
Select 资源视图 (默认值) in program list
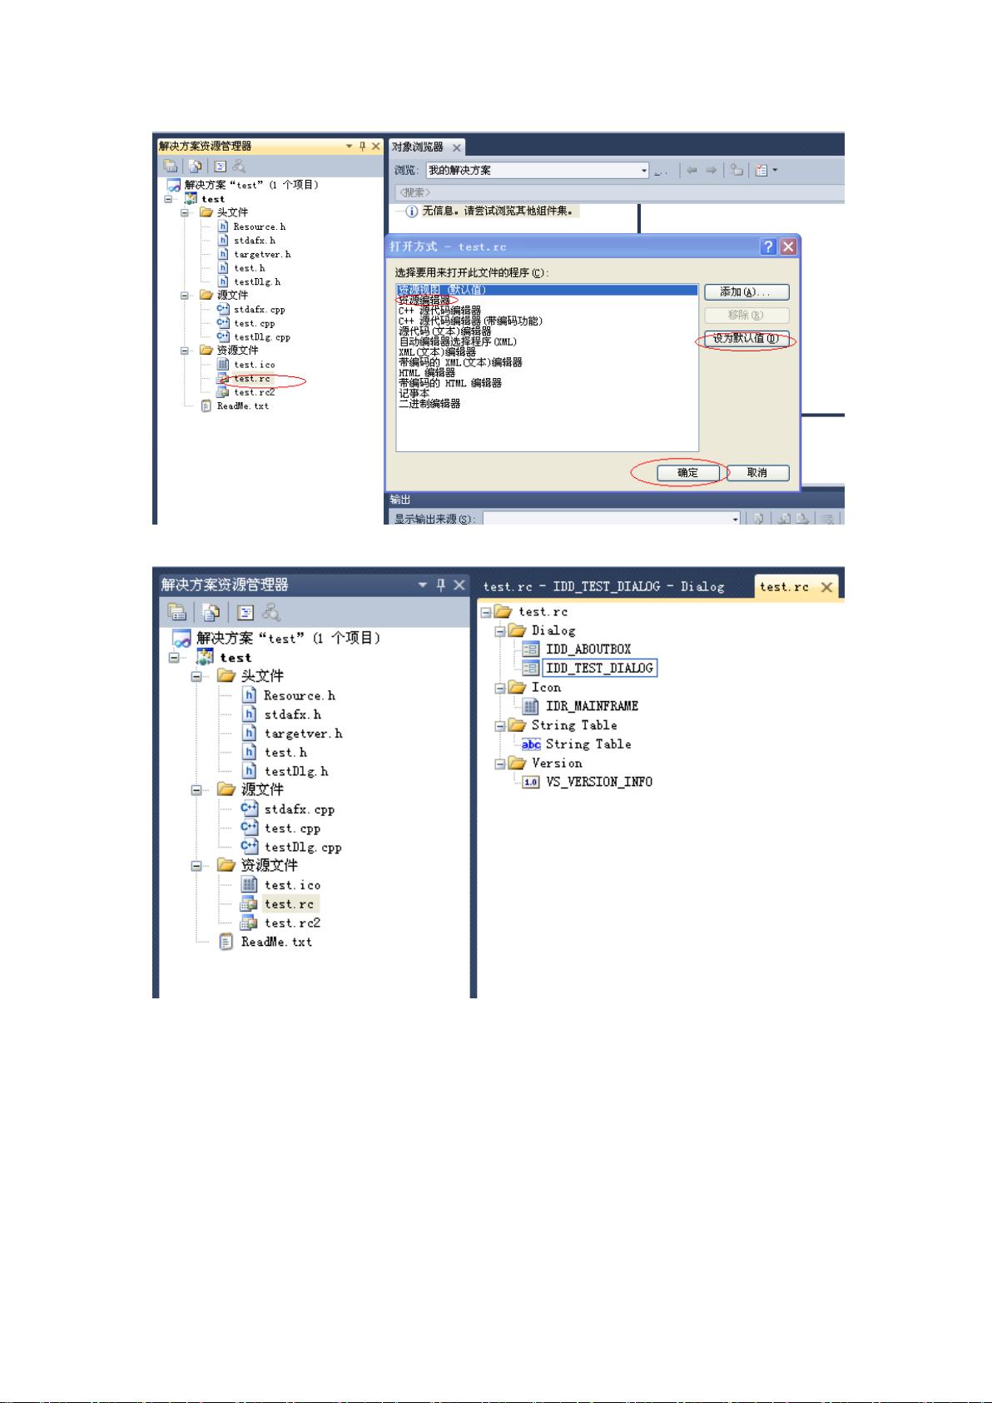coord(547,290)
